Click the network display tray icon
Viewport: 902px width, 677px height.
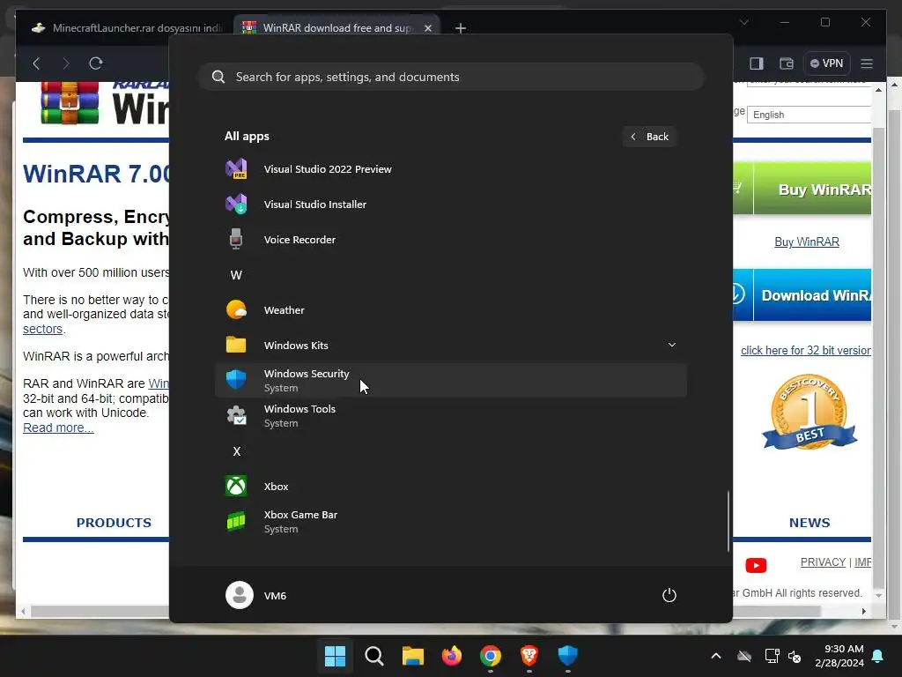click(x=772, y=656)
